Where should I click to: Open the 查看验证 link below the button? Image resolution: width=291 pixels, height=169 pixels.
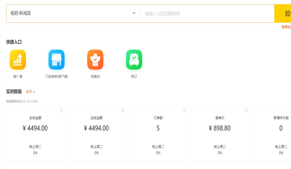click(286, 27)
